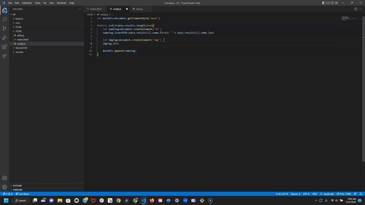Expand the Timeline section
Screen dimensions: 365x205
(x=47, y=190)
